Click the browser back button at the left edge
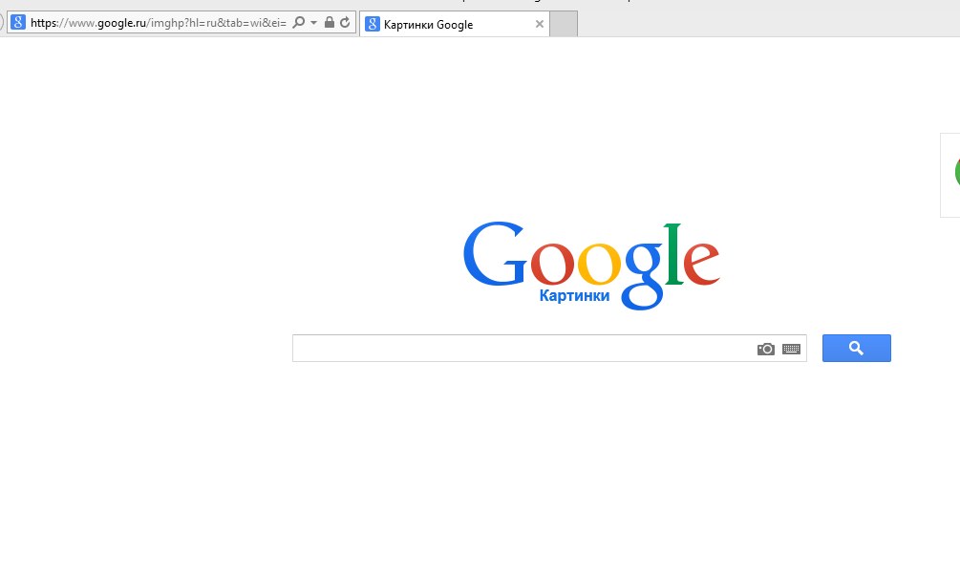Viewport: 960px width, 576px height. [x=2, y=23]
